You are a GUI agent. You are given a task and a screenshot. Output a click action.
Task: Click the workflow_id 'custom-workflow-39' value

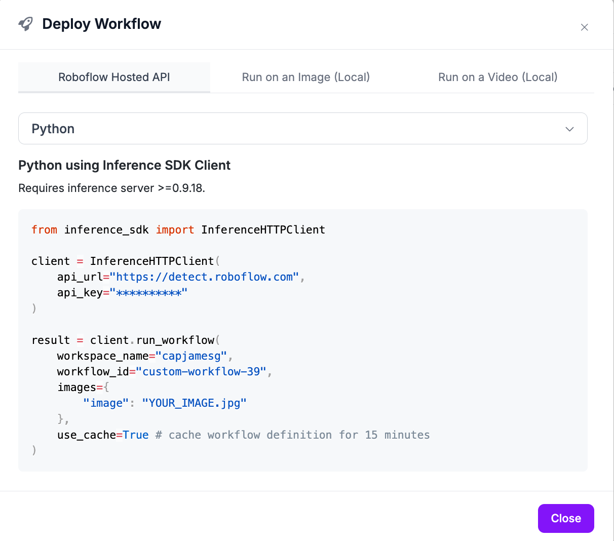201,372
